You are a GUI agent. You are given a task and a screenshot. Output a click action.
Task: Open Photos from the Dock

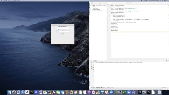[71, 92]
